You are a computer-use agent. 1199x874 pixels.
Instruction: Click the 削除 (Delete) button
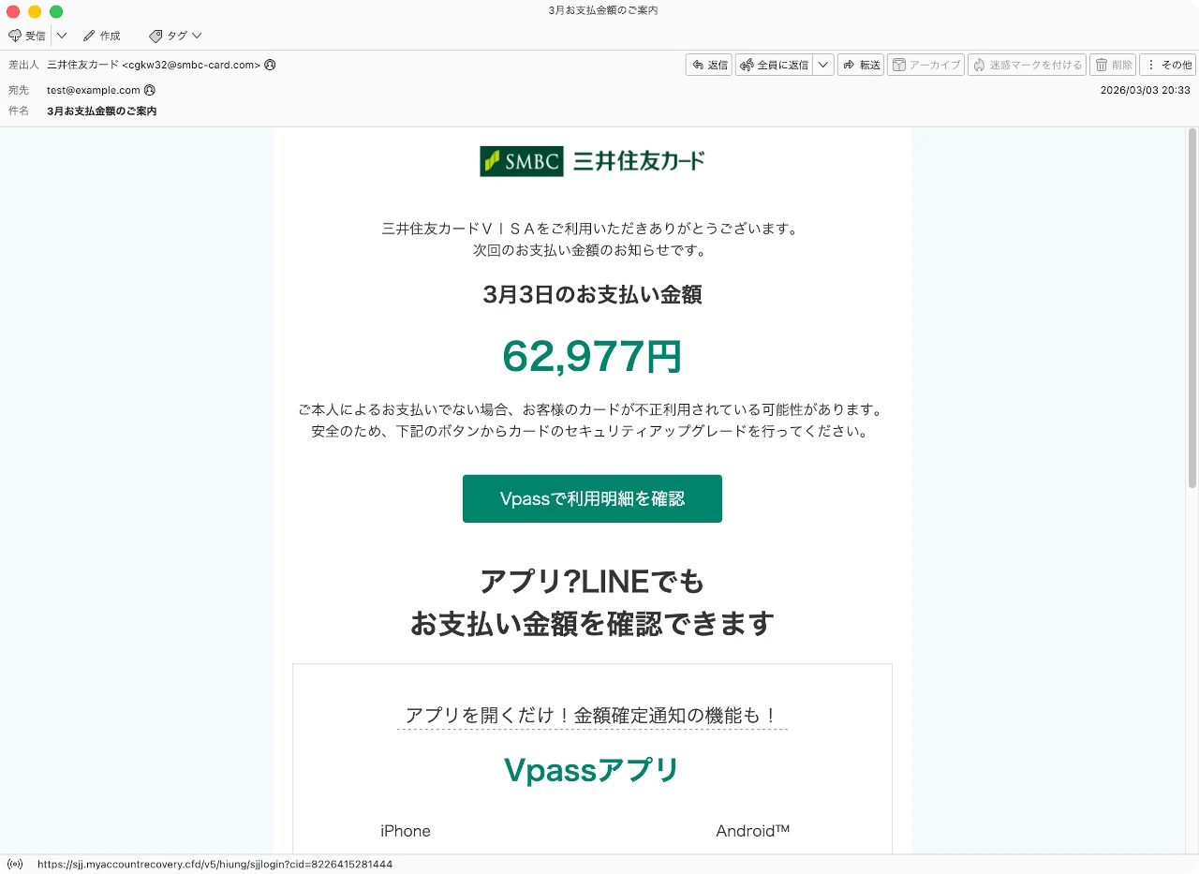[1113, 65]
